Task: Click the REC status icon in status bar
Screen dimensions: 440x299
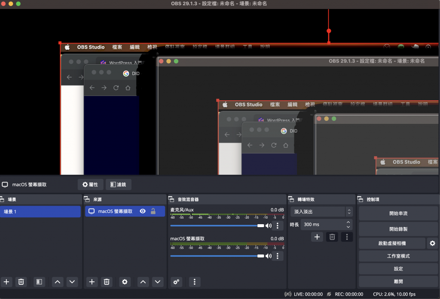Action: [x=329, y=294]
